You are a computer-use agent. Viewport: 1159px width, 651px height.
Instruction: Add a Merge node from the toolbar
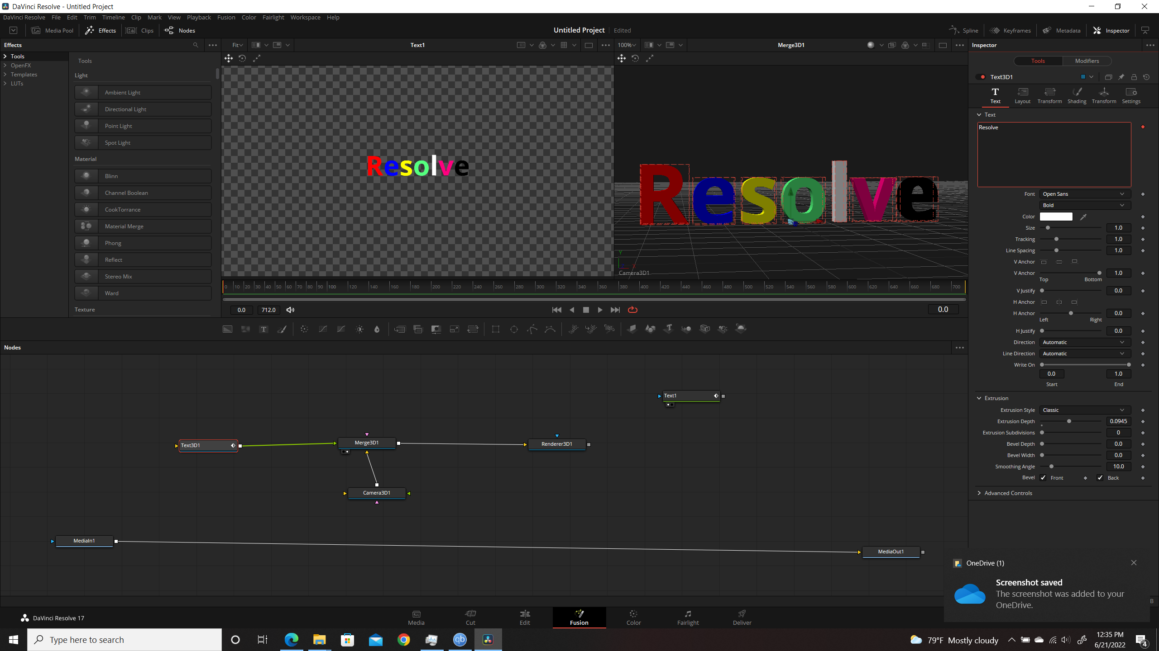[x=400, y=329]
